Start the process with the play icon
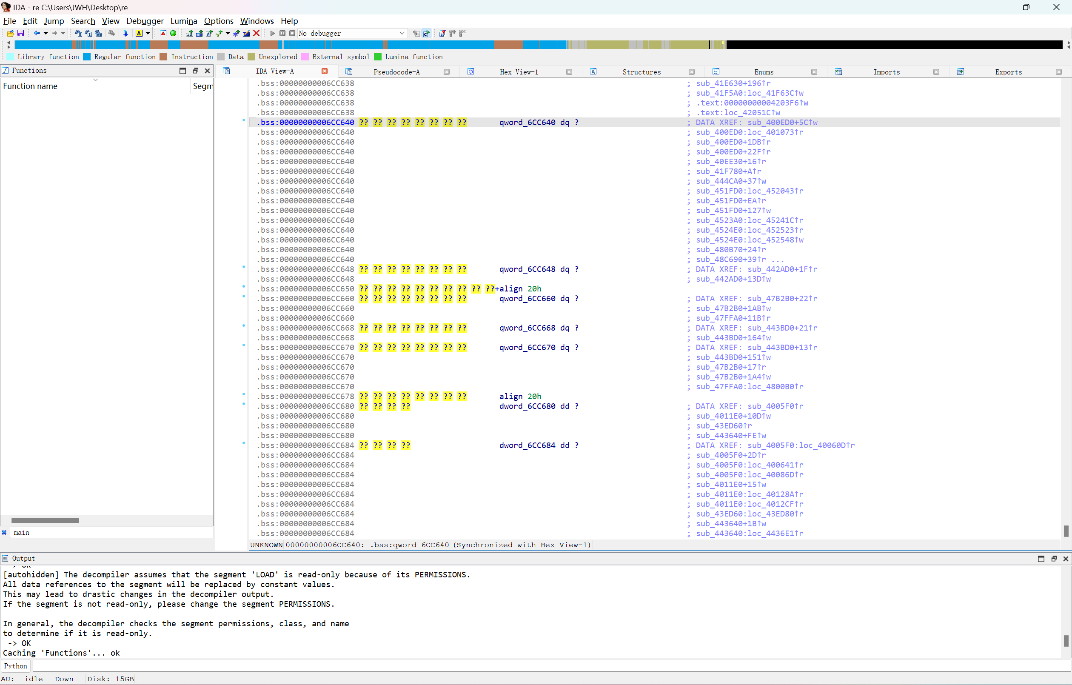This screenshot has height=685, width=1072. click(272, 34)
